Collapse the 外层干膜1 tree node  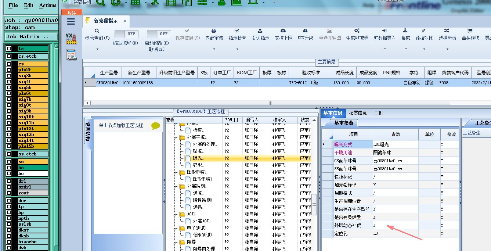pyautogui.click(x=175, y=137)
